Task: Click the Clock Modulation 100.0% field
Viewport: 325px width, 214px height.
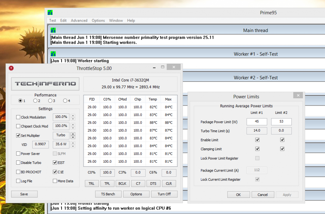Action: click(x=61, y=117)
